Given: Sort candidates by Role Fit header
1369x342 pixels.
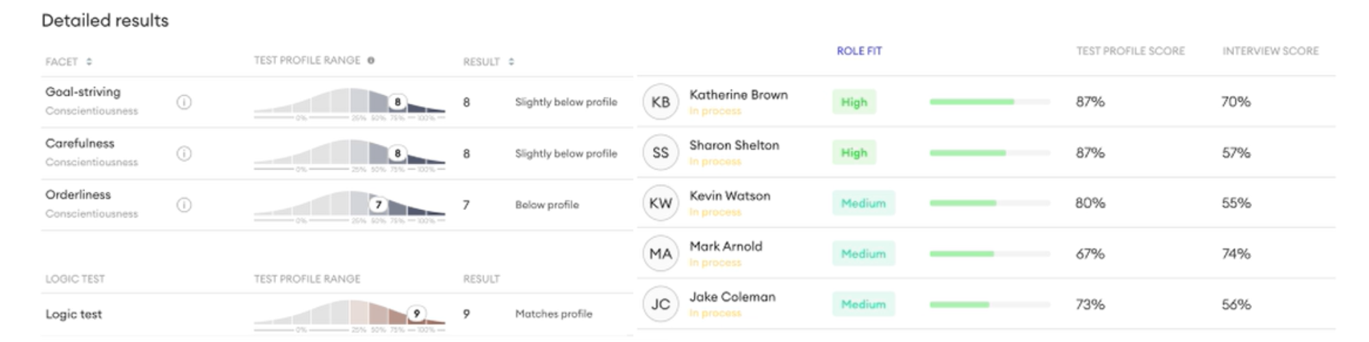Looking at the screenshot, I should coord(859,51).
